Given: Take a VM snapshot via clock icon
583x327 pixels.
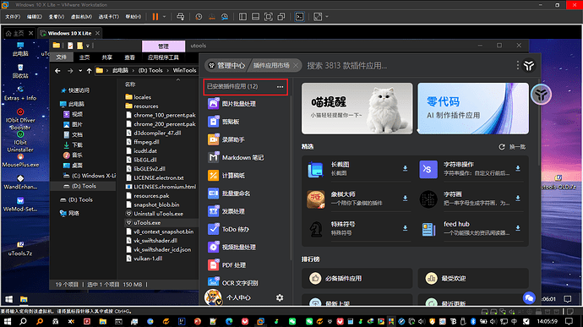Looking at the screenshot, I should pos(199,17).
